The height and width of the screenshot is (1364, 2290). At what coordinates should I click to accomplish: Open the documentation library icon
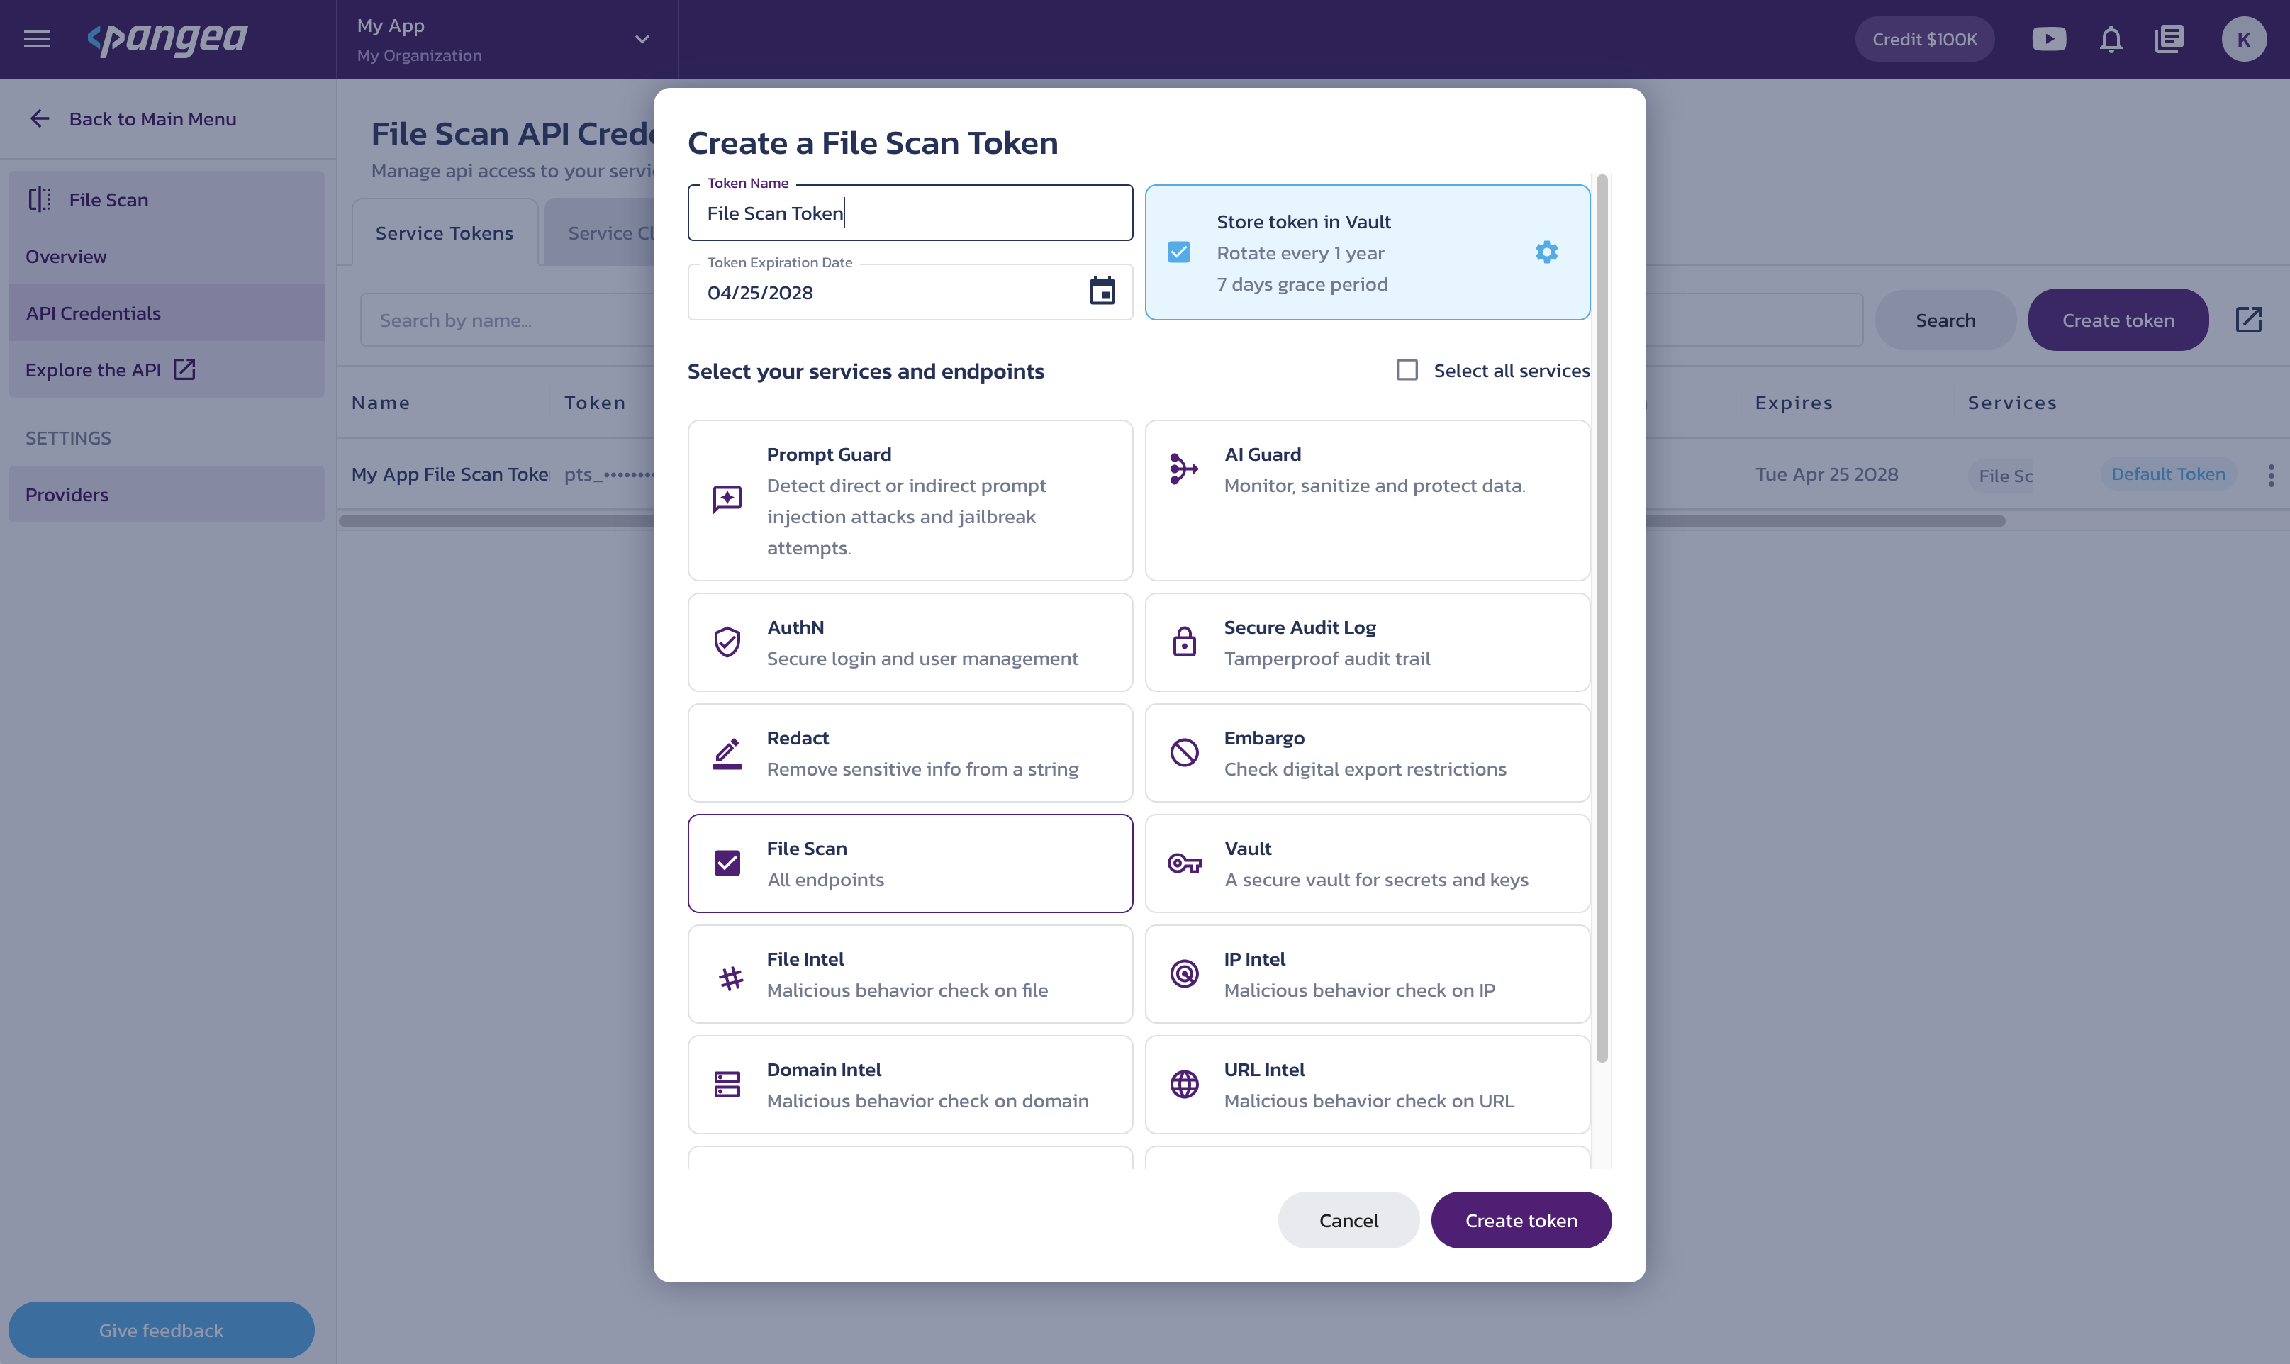[x=2169, y=38]
